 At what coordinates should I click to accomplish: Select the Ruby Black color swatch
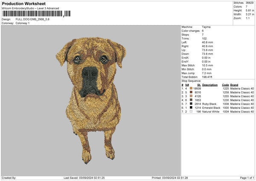(190, 104)
